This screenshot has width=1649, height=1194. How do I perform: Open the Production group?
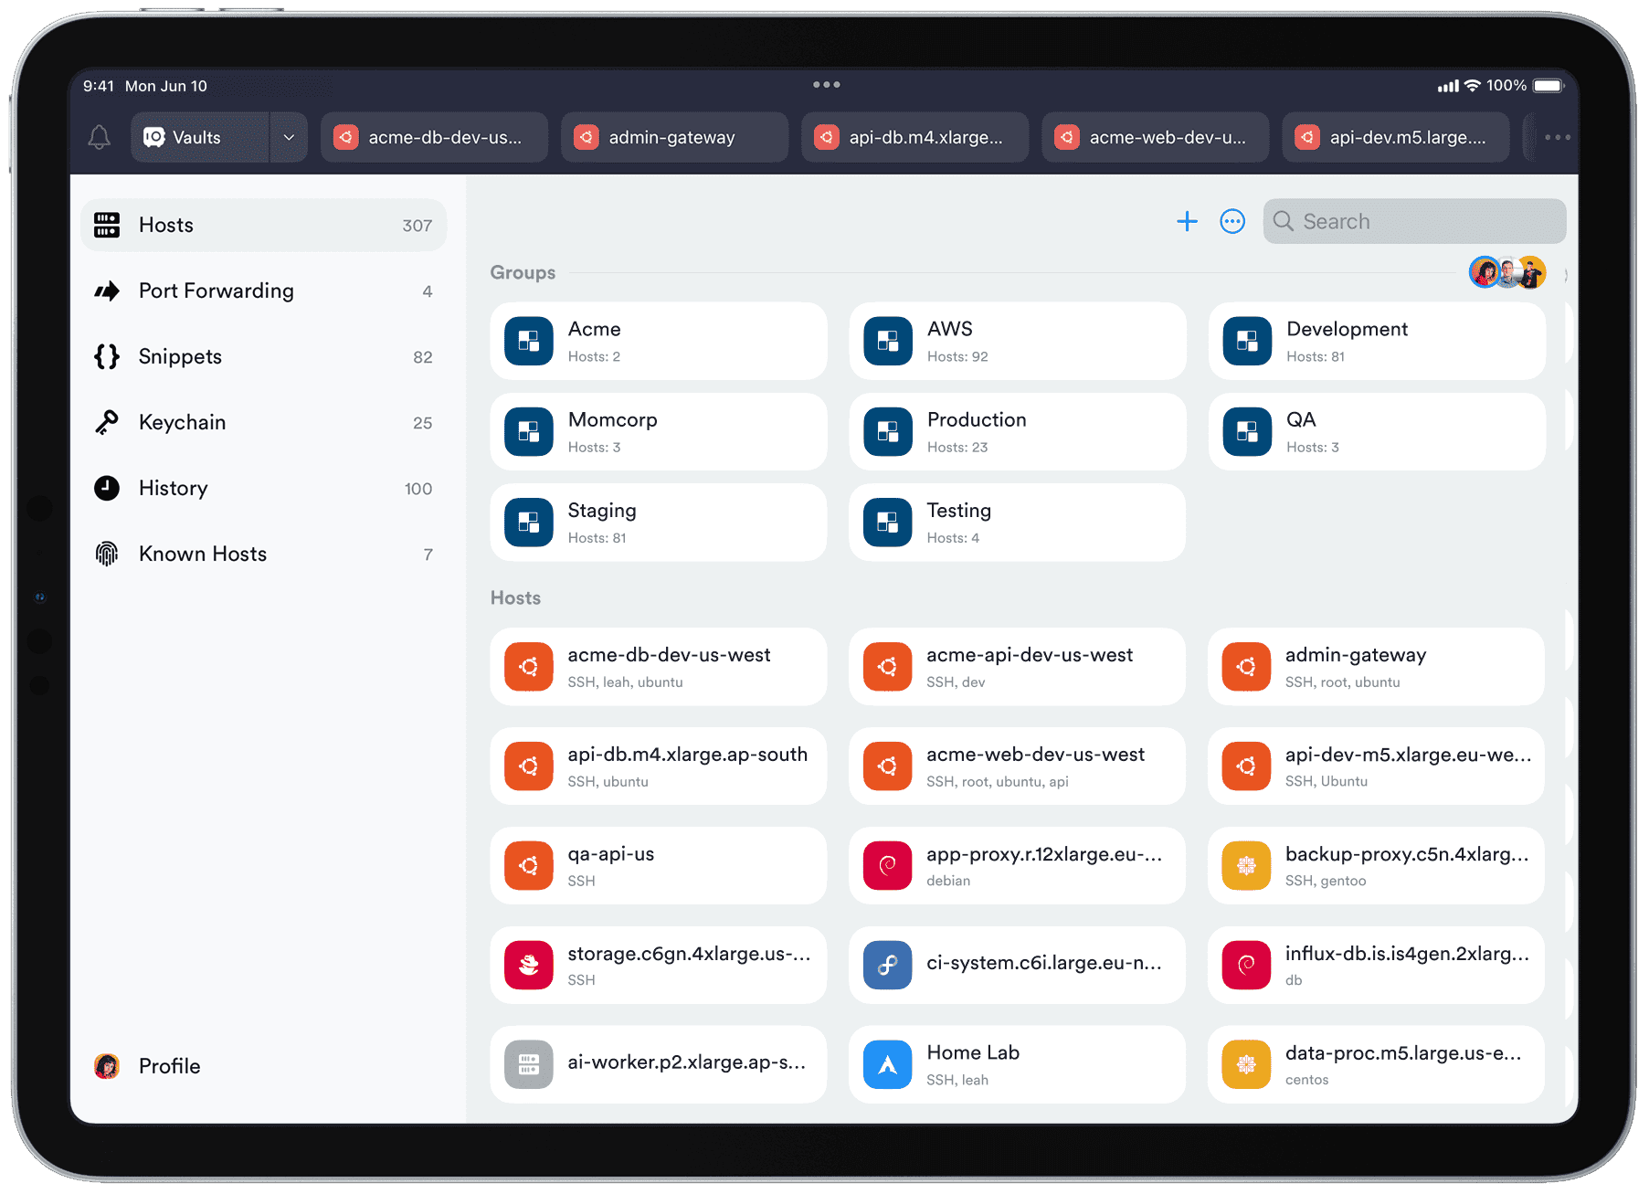point(1017,431)
